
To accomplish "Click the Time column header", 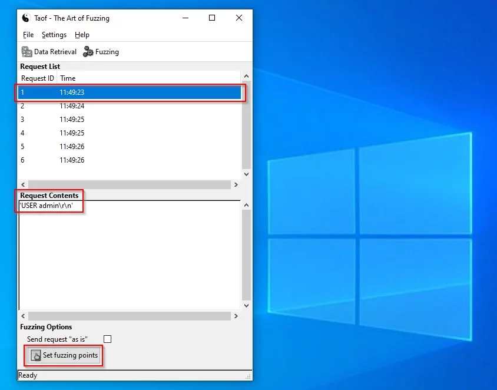I will tap(68, 78).
